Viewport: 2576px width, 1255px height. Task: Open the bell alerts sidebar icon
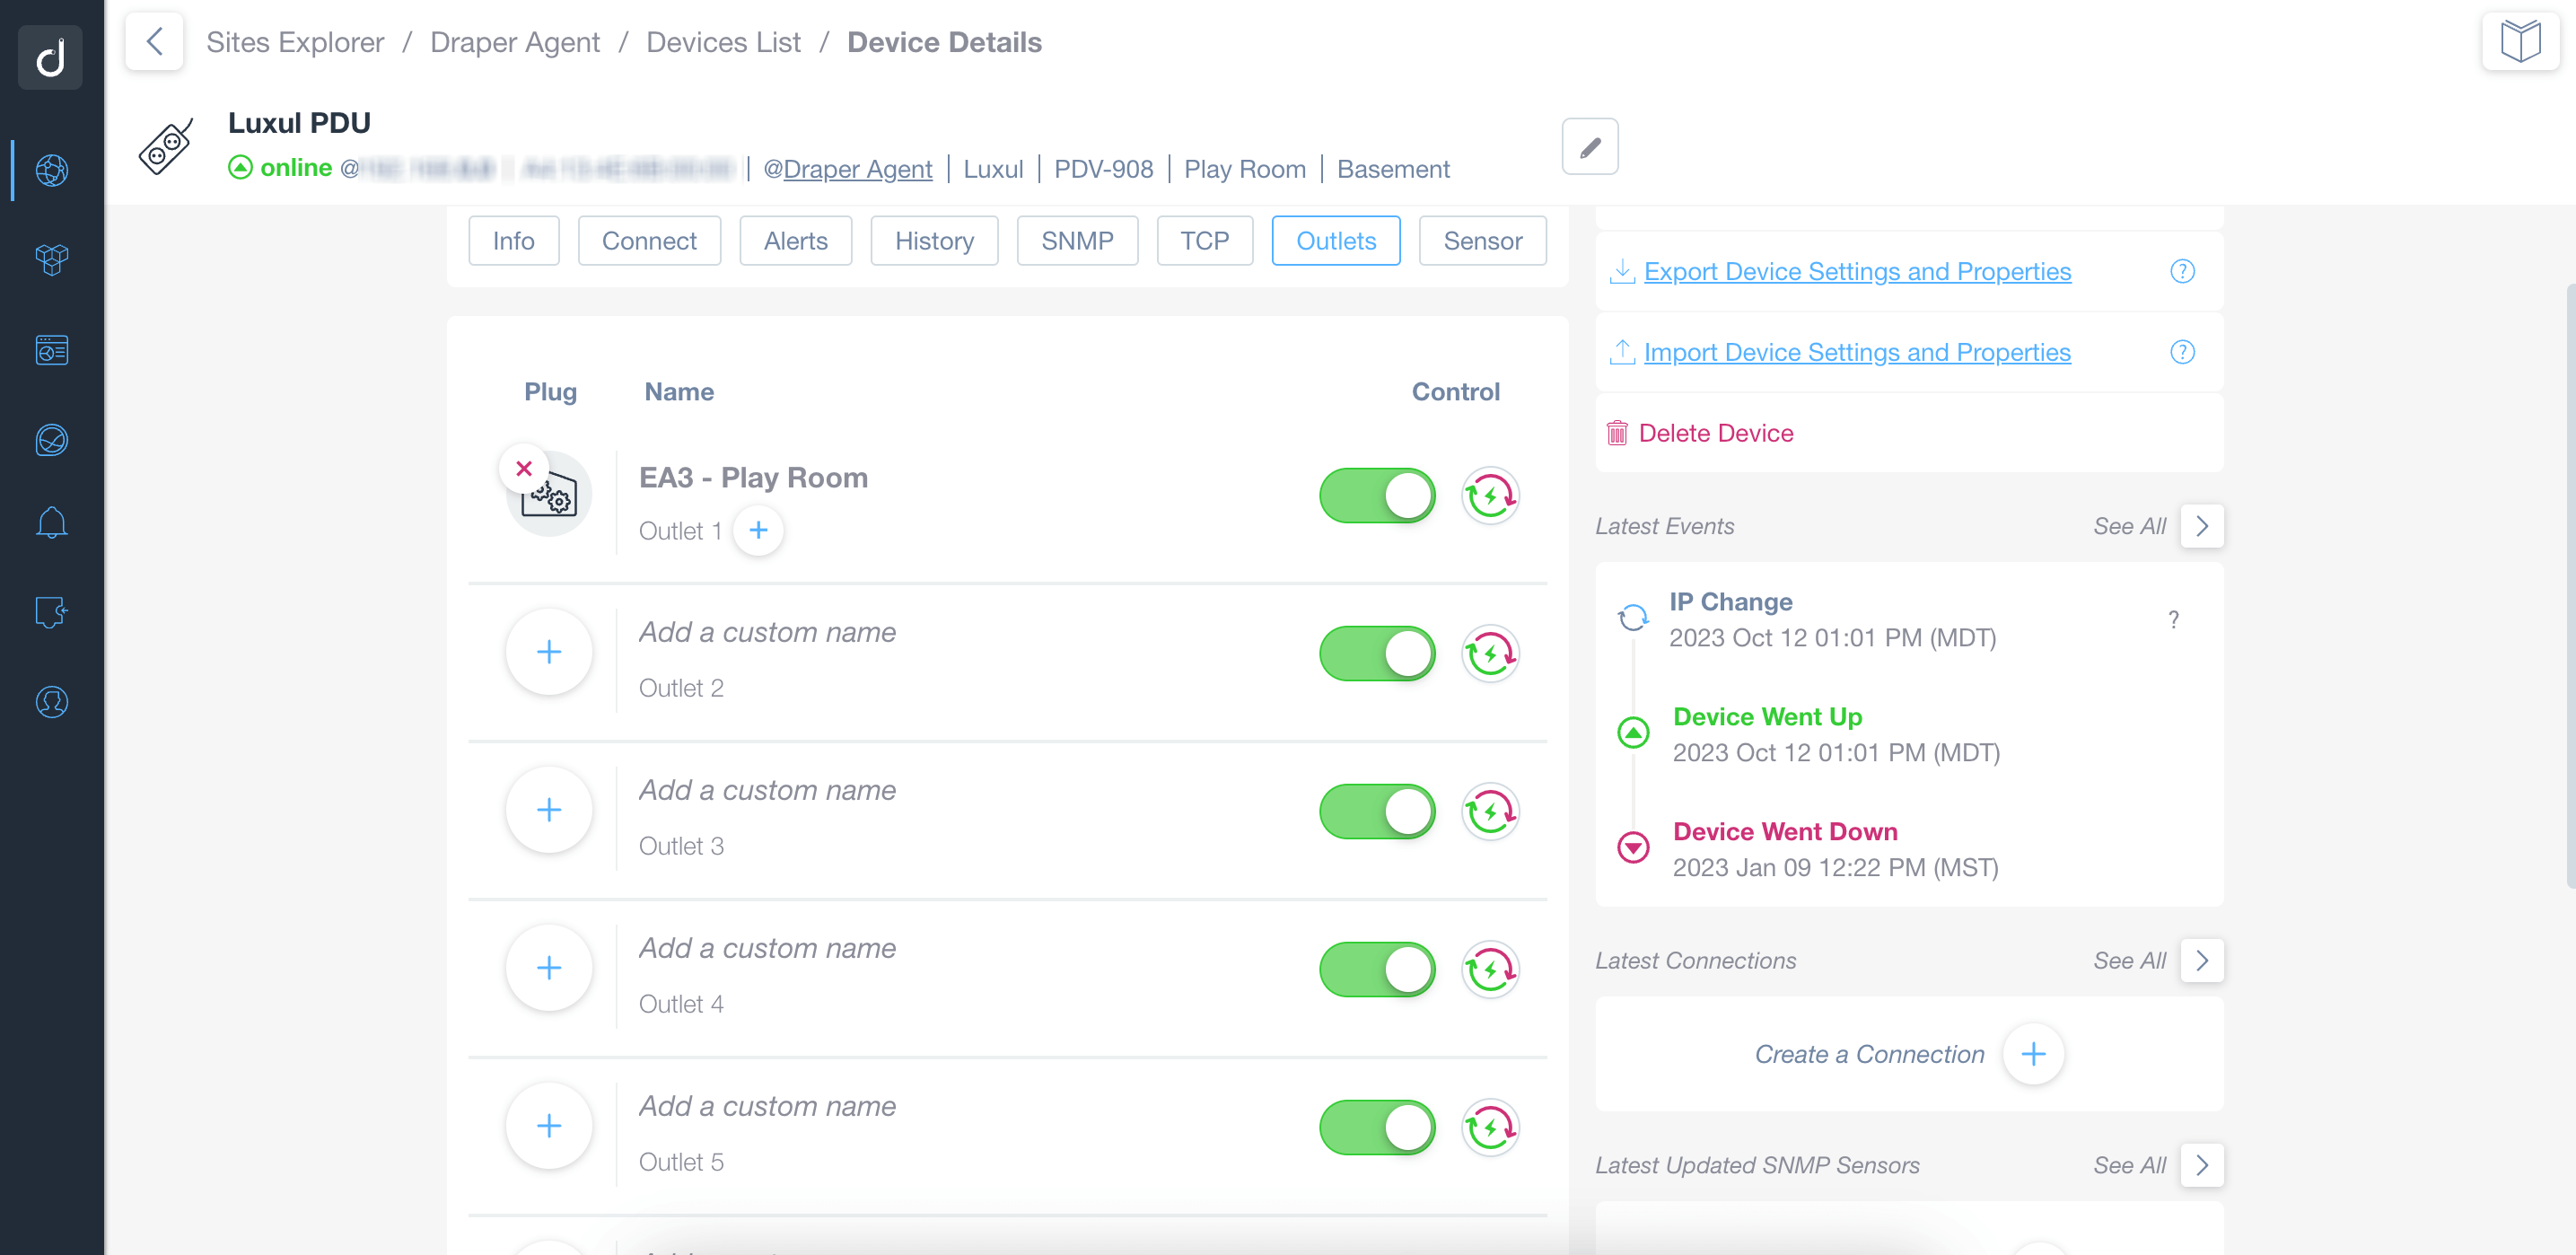(51, 523)
